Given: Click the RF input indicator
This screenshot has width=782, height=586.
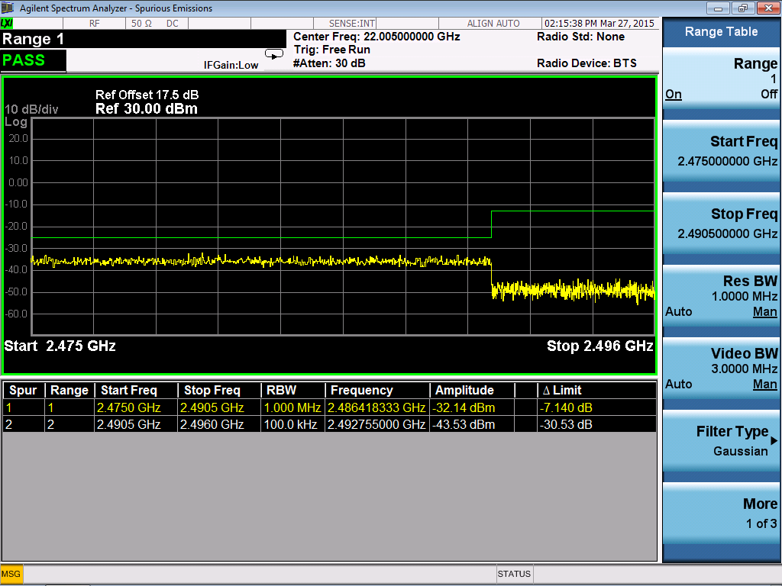Looking at the screenshot, I should point(94,24).
